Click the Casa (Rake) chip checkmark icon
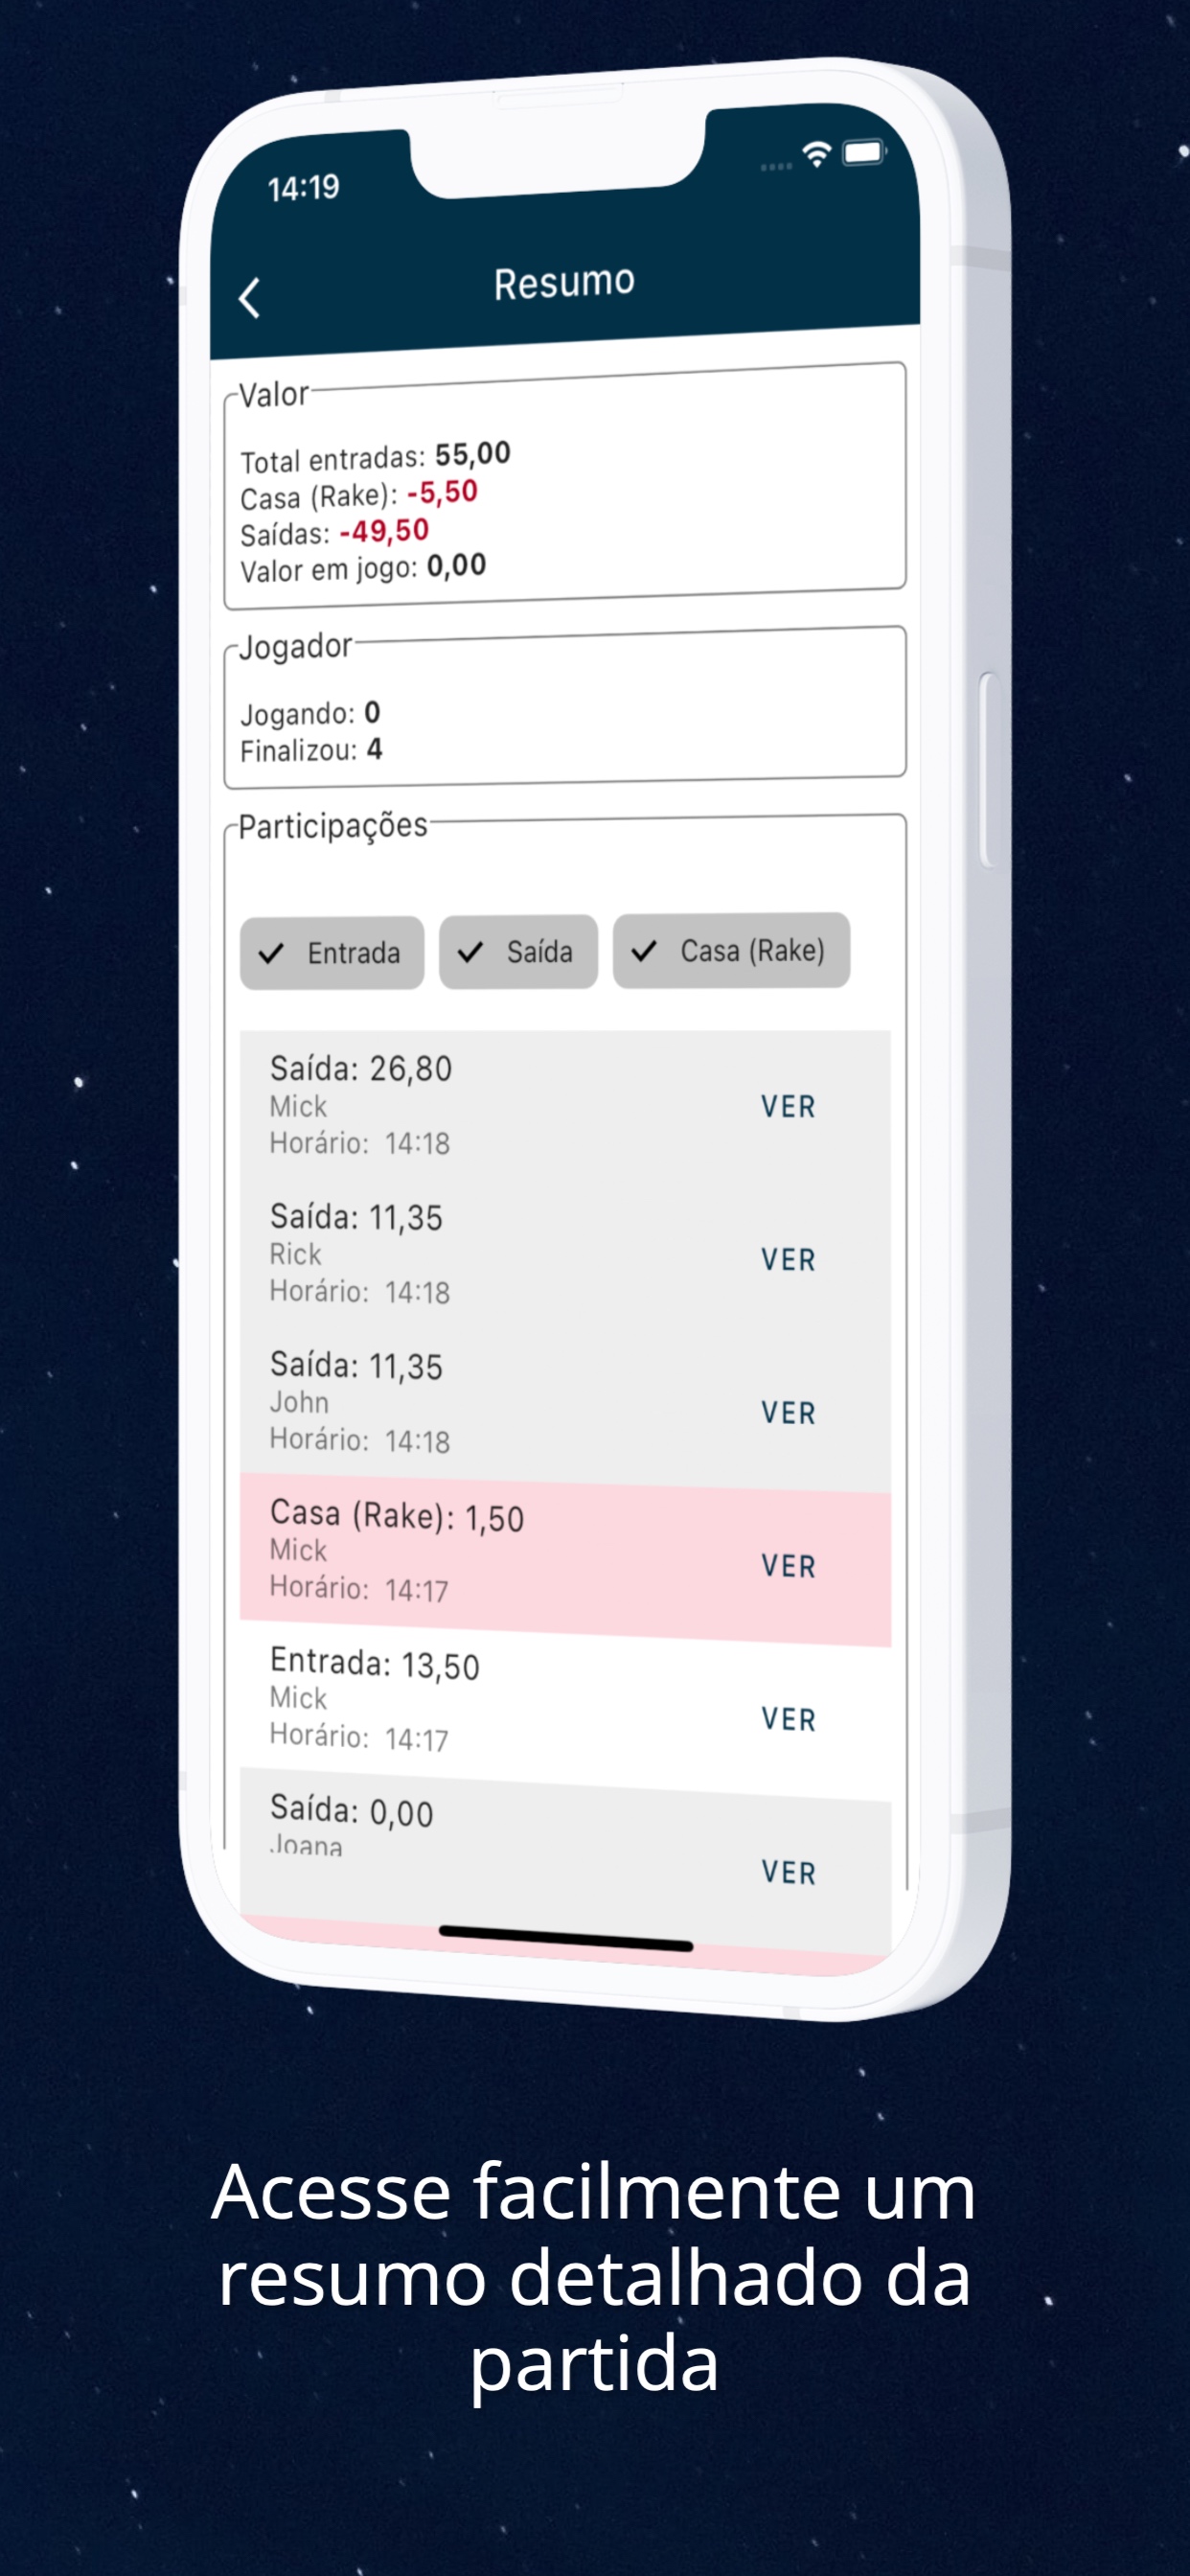1190x2576 pixels. 644,951
